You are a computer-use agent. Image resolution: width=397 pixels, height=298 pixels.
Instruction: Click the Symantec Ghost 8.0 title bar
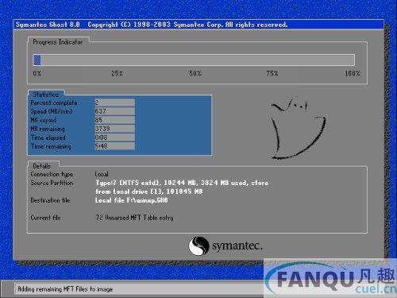point(198,25)
